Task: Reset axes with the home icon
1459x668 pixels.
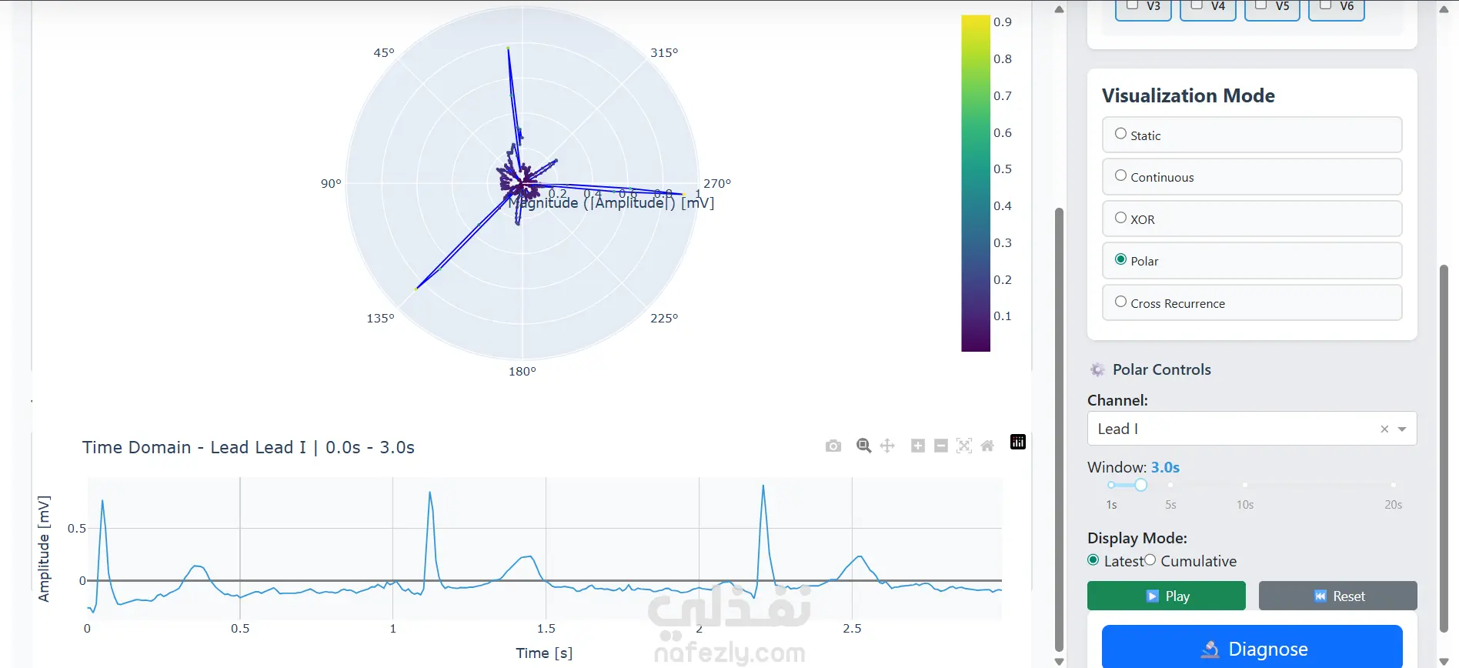Action: [x=987, y=446]
